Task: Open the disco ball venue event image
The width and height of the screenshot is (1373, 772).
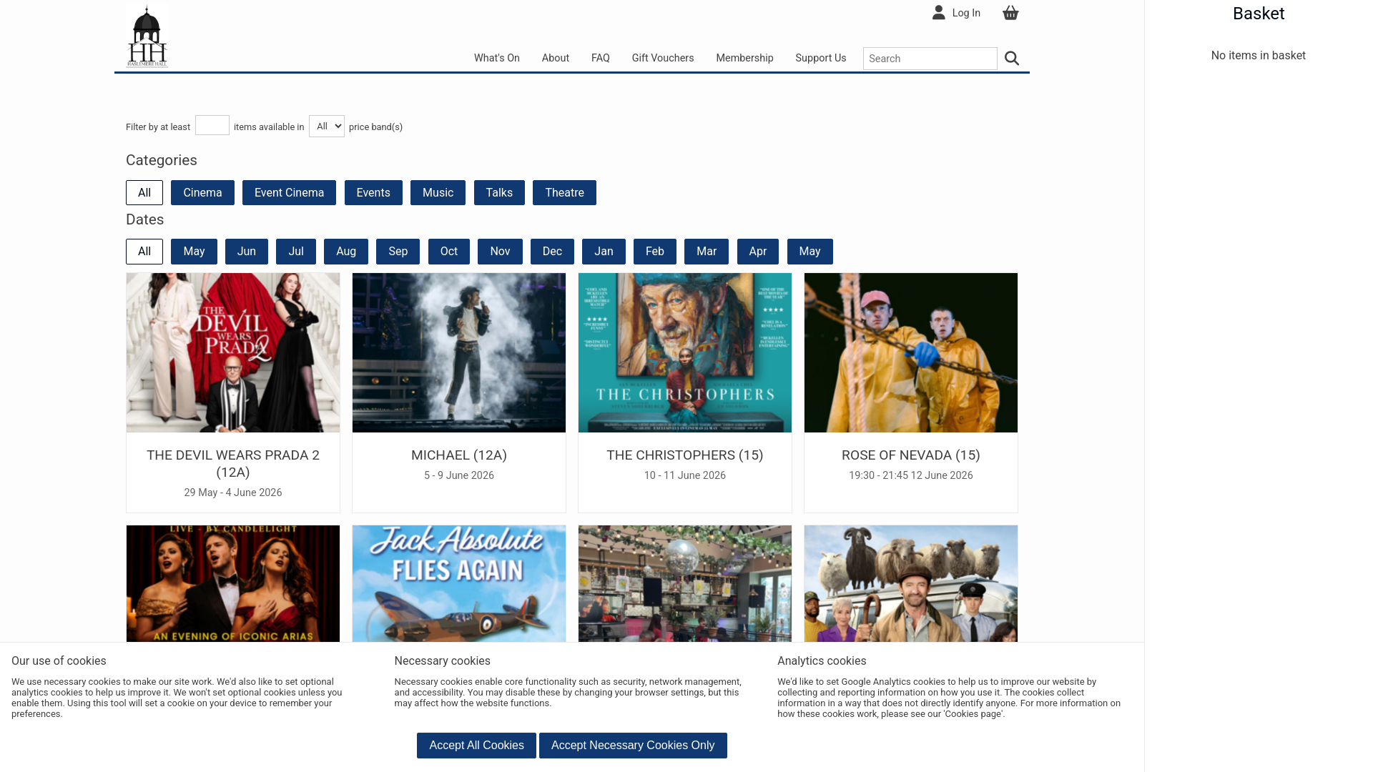Action: [x=685, y=584]
